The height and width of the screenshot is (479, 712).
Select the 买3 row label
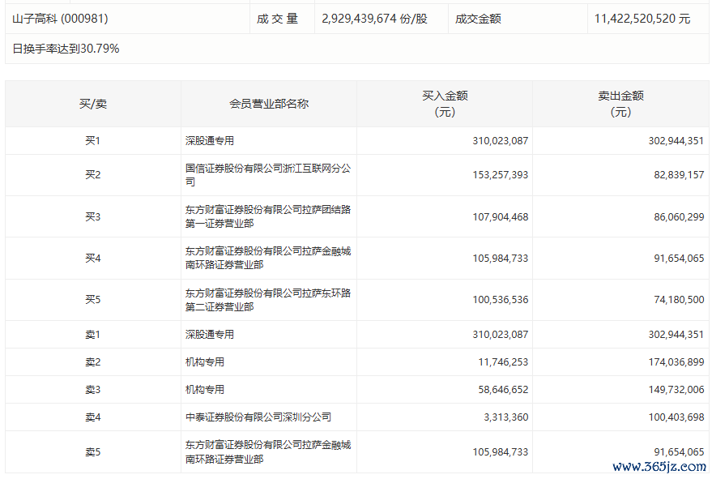[92, 216]
